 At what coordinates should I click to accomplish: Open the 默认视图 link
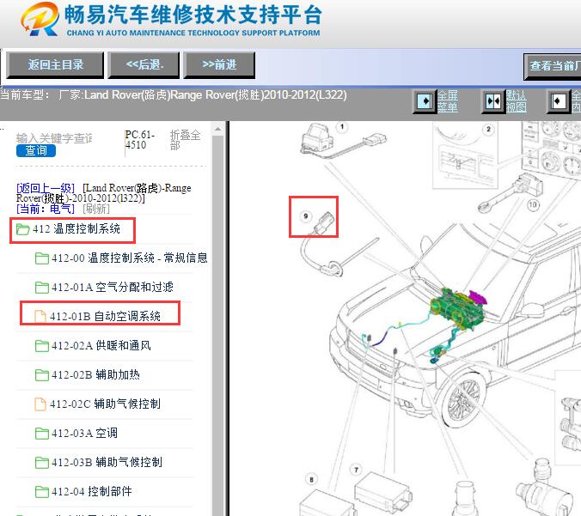click(517, 101)
